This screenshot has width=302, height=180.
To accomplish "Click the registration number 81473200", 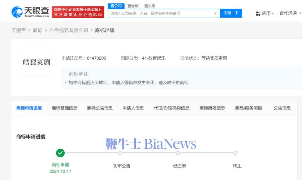I will pyautogui.click(x=96, y=58).
